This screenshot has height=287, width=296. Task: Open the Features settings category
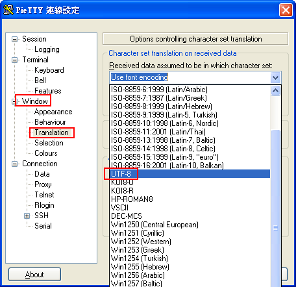48,91
